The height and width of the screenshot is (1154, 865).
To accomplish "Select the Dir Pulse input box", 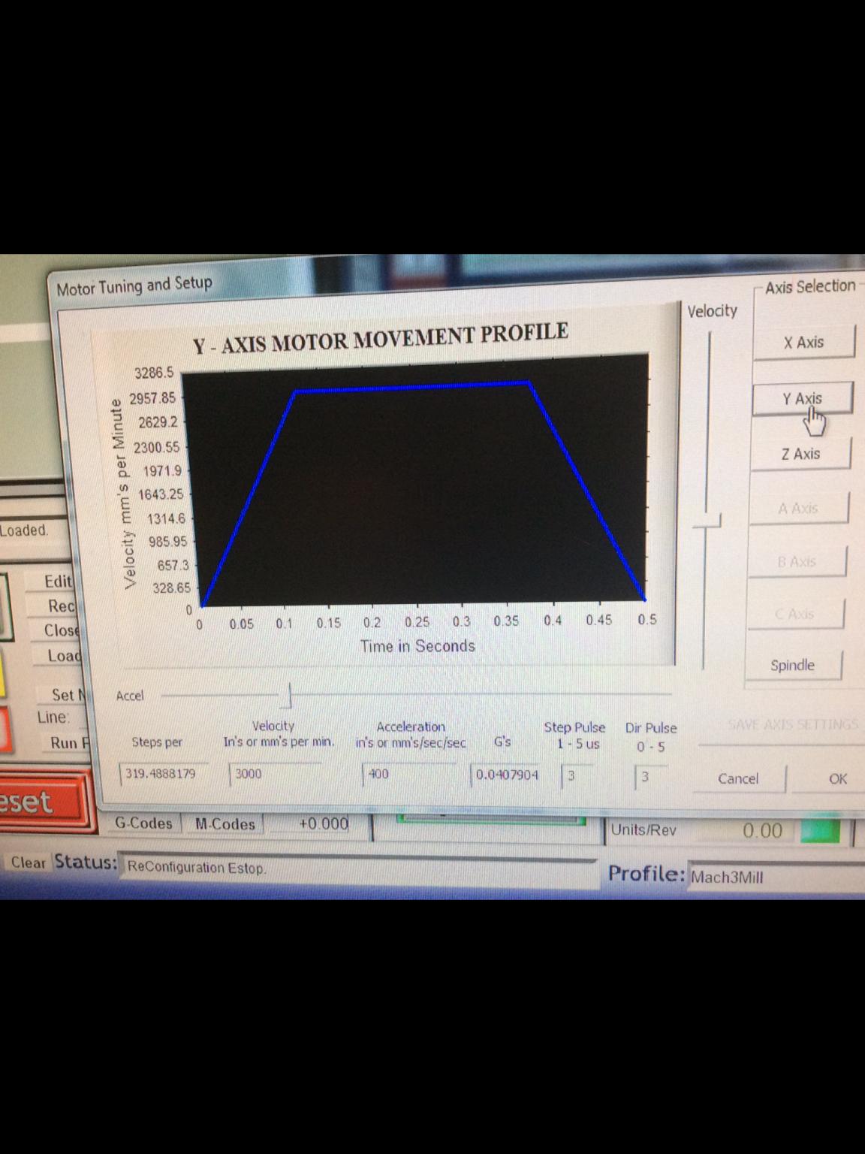I will [650, 776].
